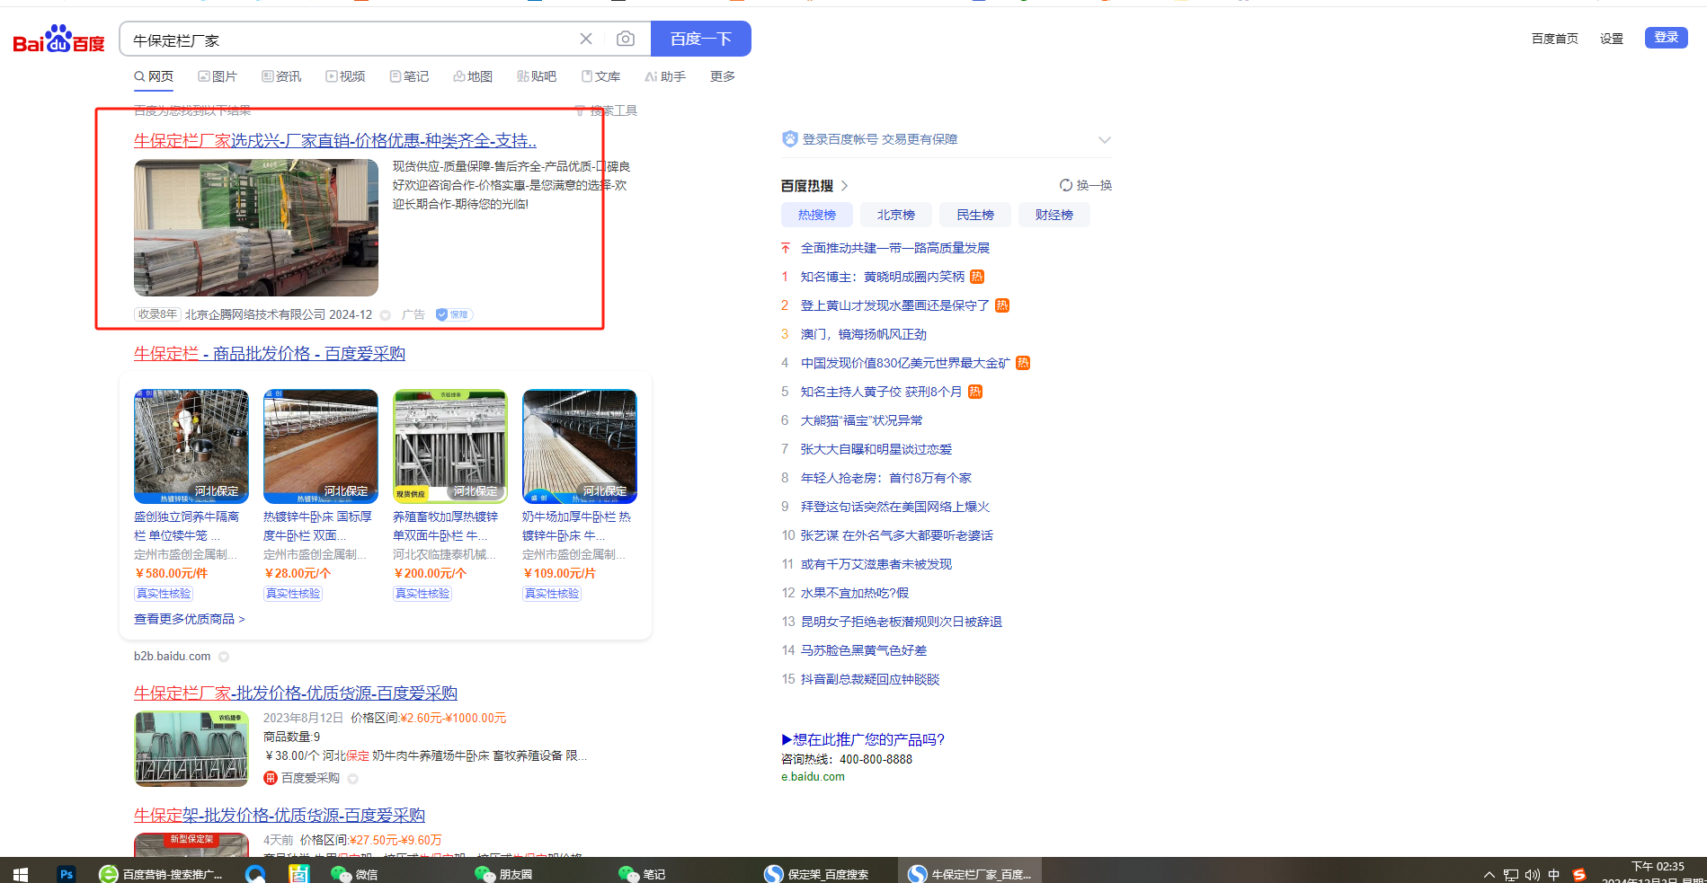Open the ¥580.00 cattle cage product thumbnail

(191, 446)
